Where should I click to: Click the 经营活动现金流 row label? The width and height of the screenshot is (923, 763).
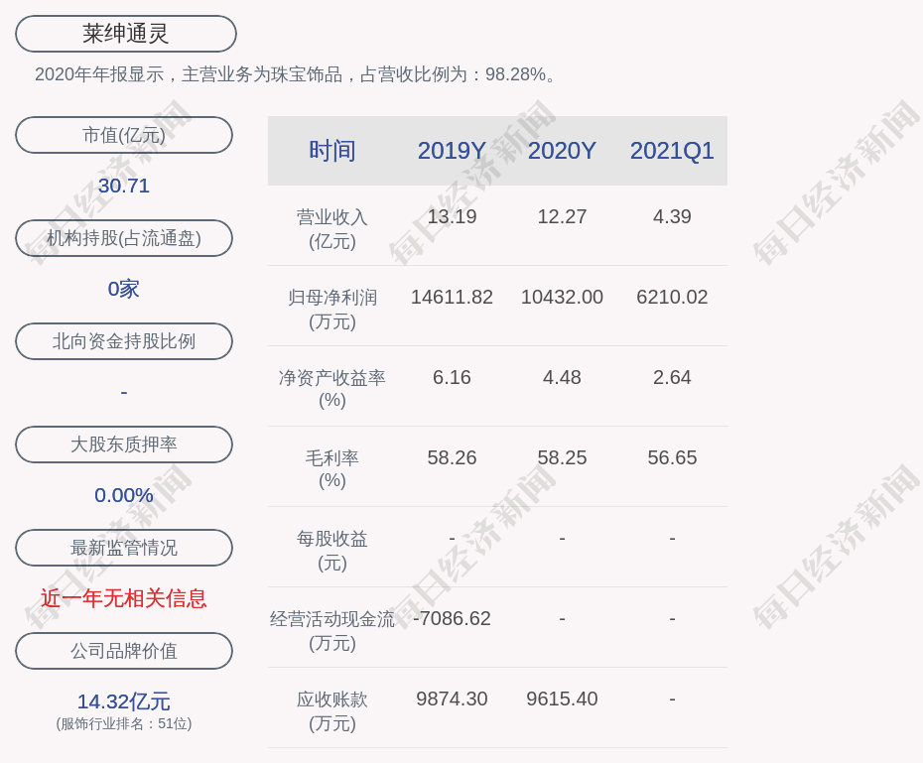click(x=332, y=631)
